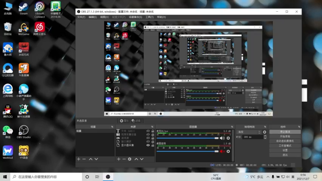Remove selected source with minus icon

(124, 159)
